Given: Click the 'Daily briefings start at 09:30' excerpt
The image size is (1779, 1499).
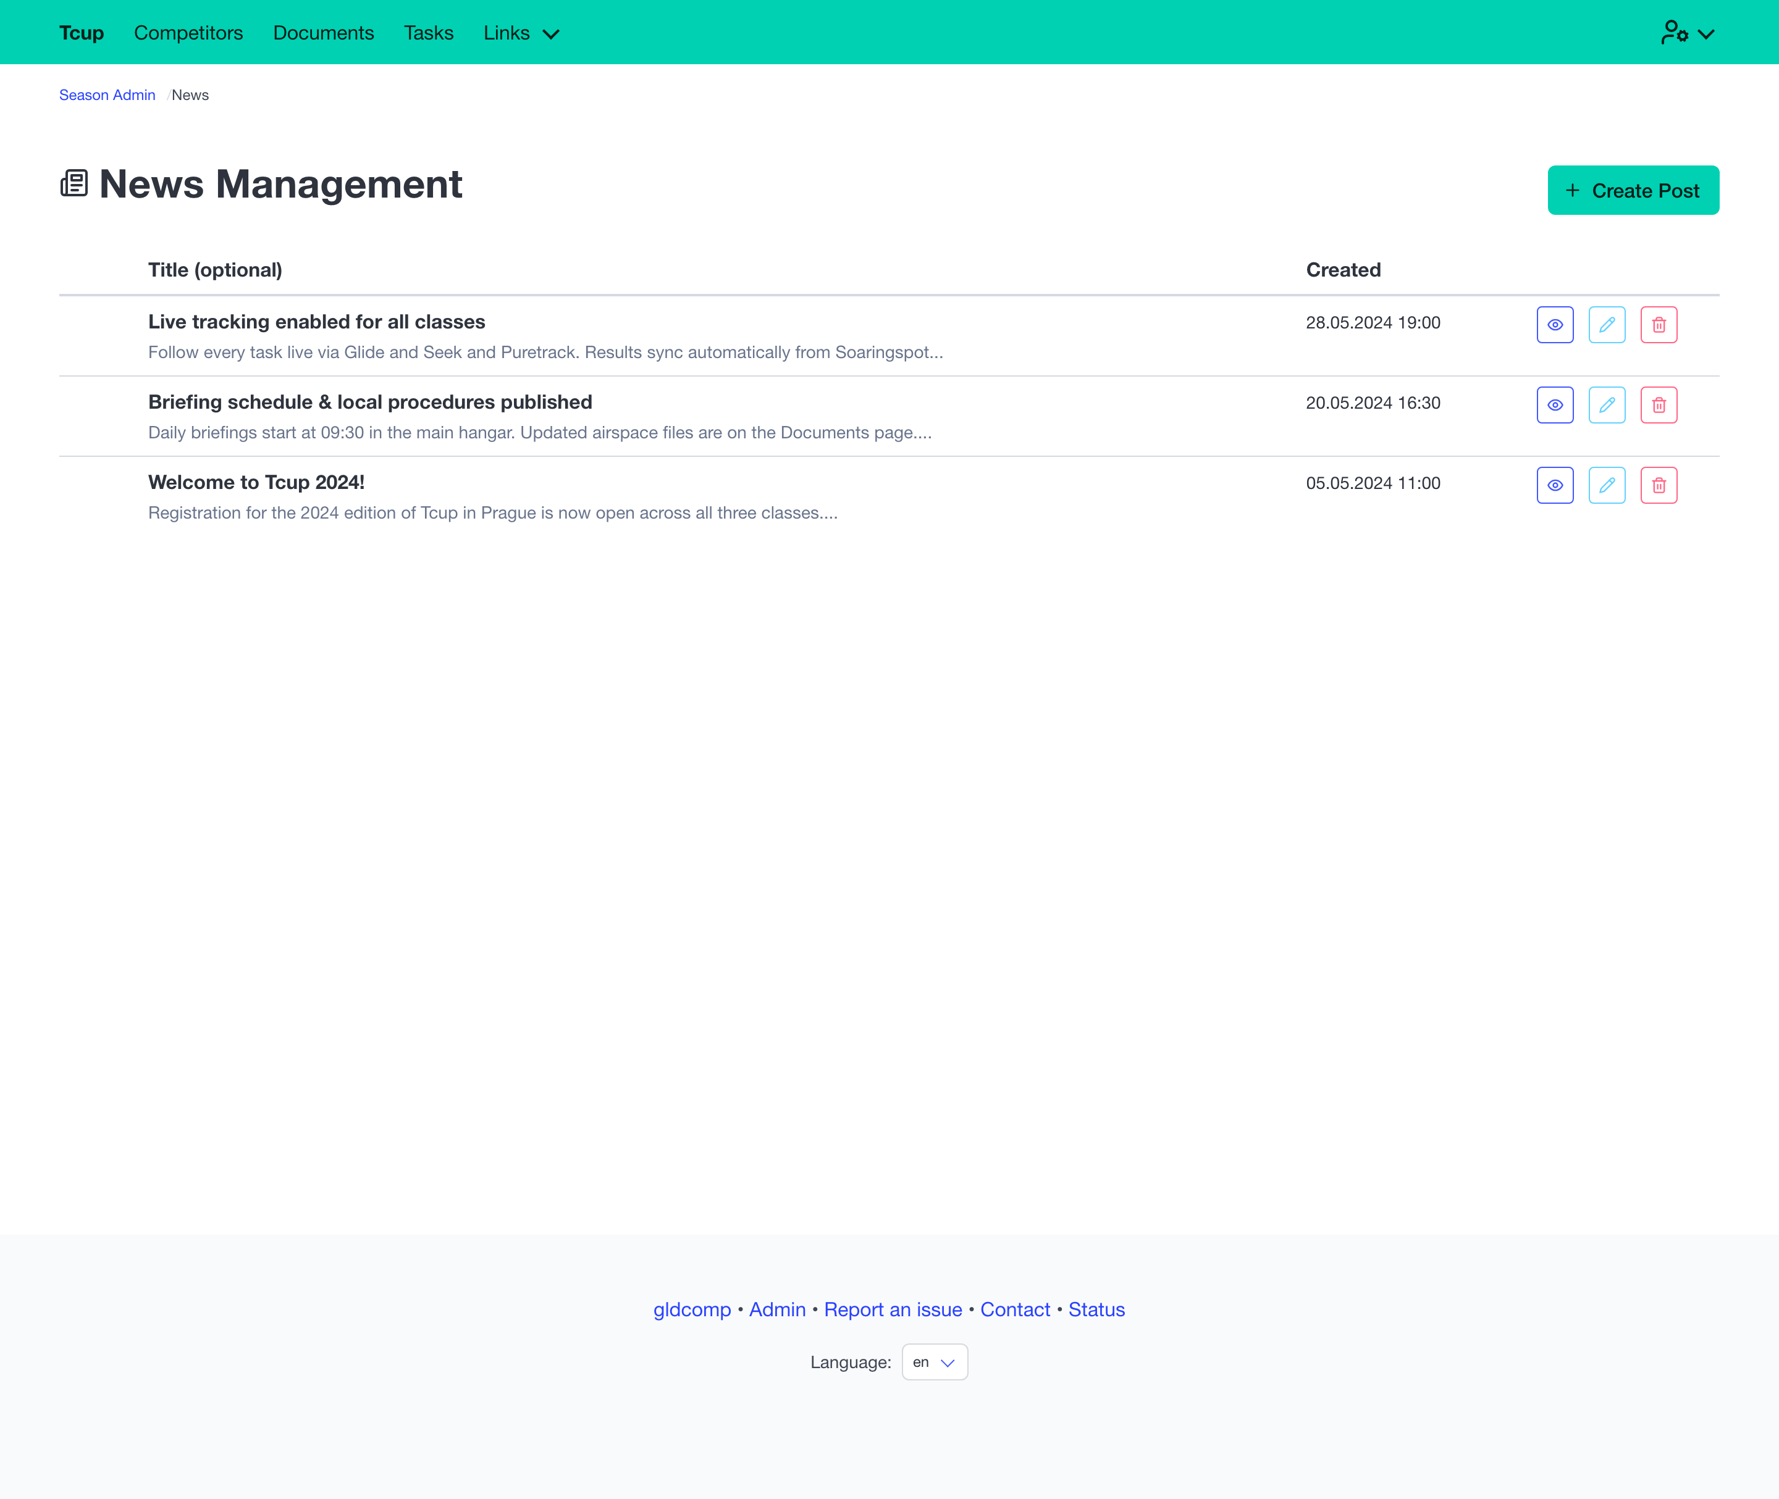Looking at the screenshot, I should pyautogui.click(x=539, y=433).
